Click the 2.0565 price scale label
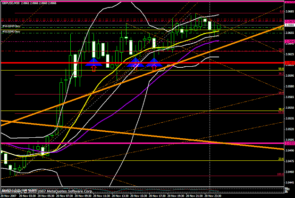 290,97
